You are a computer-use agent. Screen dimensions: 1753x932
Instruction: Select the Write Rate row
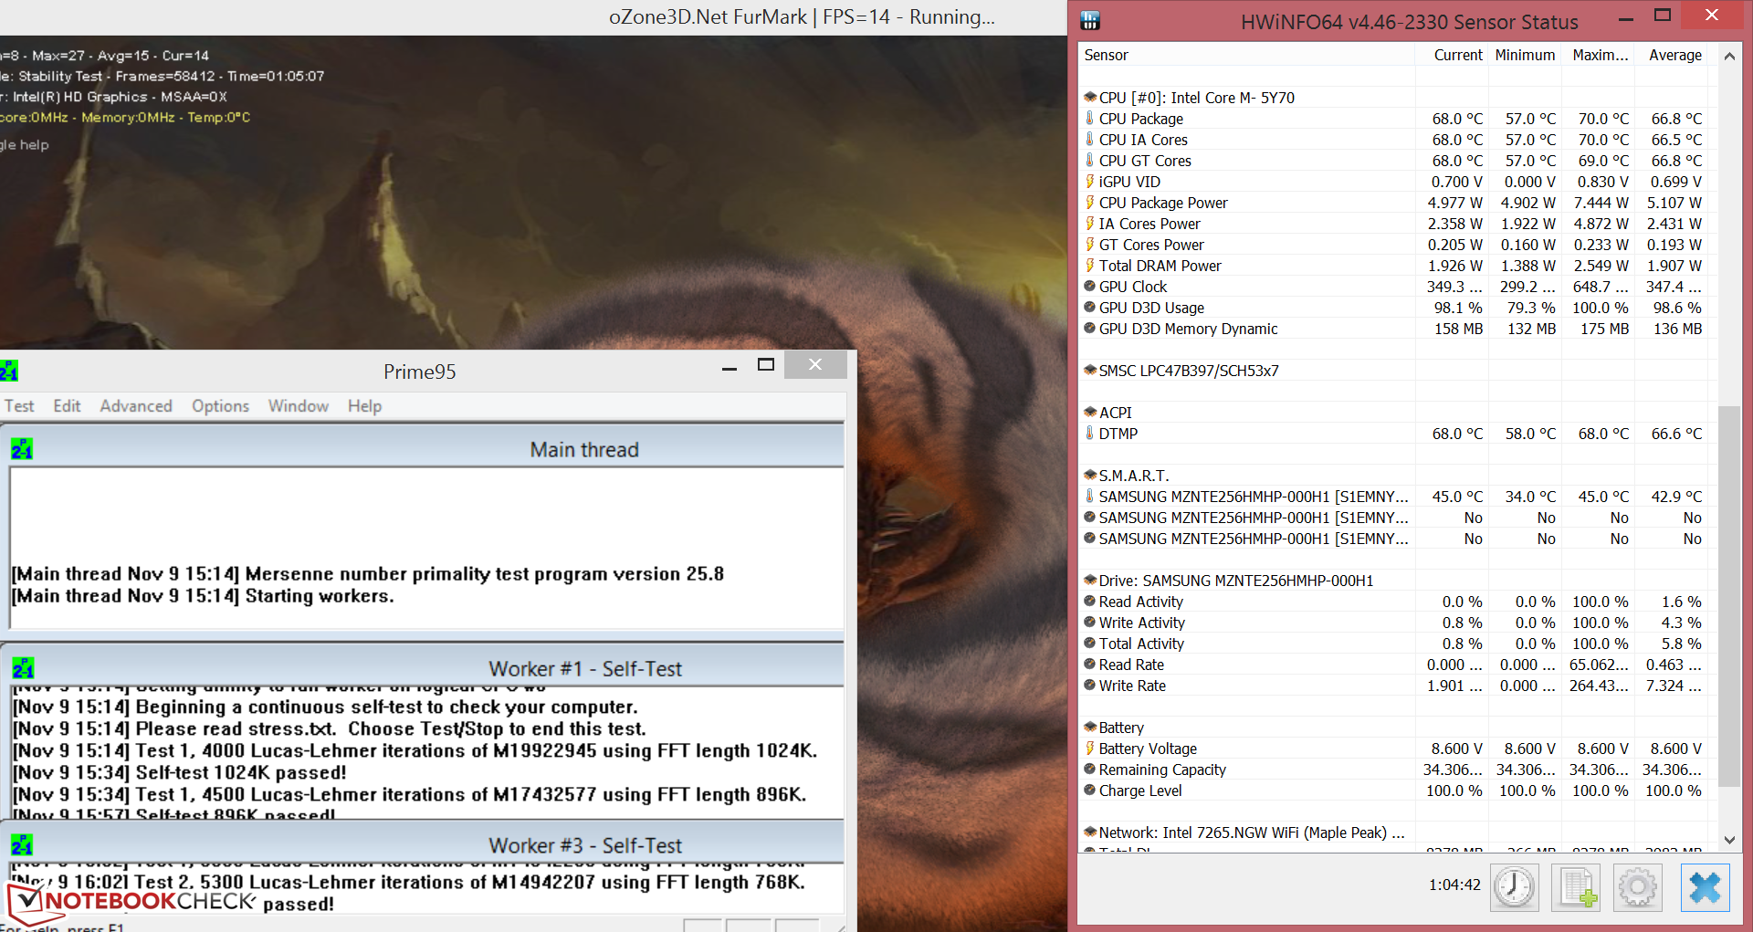pyautogui.click(x=1393, y=686)
